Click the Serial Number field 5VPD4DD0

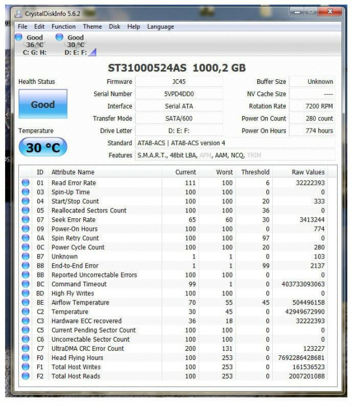(x=179, y=94)
